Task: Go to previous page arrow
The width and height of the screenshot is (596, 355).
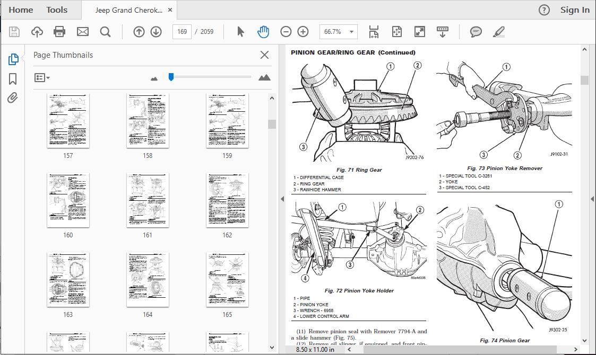Action: click(139, 31)
